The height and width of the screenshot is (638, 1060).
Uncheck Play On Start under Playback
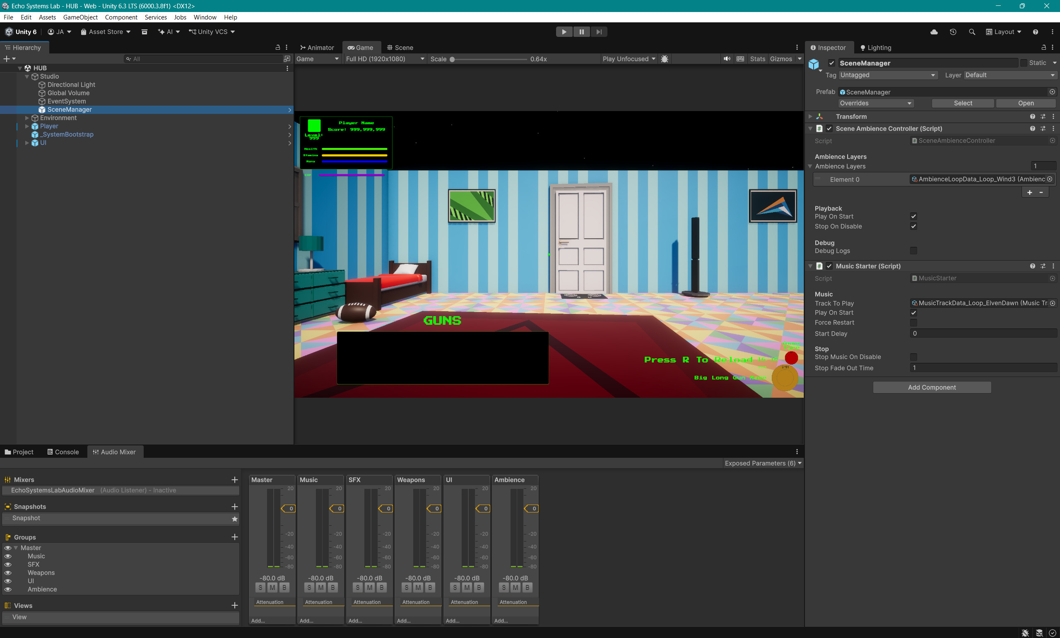pyautogui.click(x=913, y=216)
